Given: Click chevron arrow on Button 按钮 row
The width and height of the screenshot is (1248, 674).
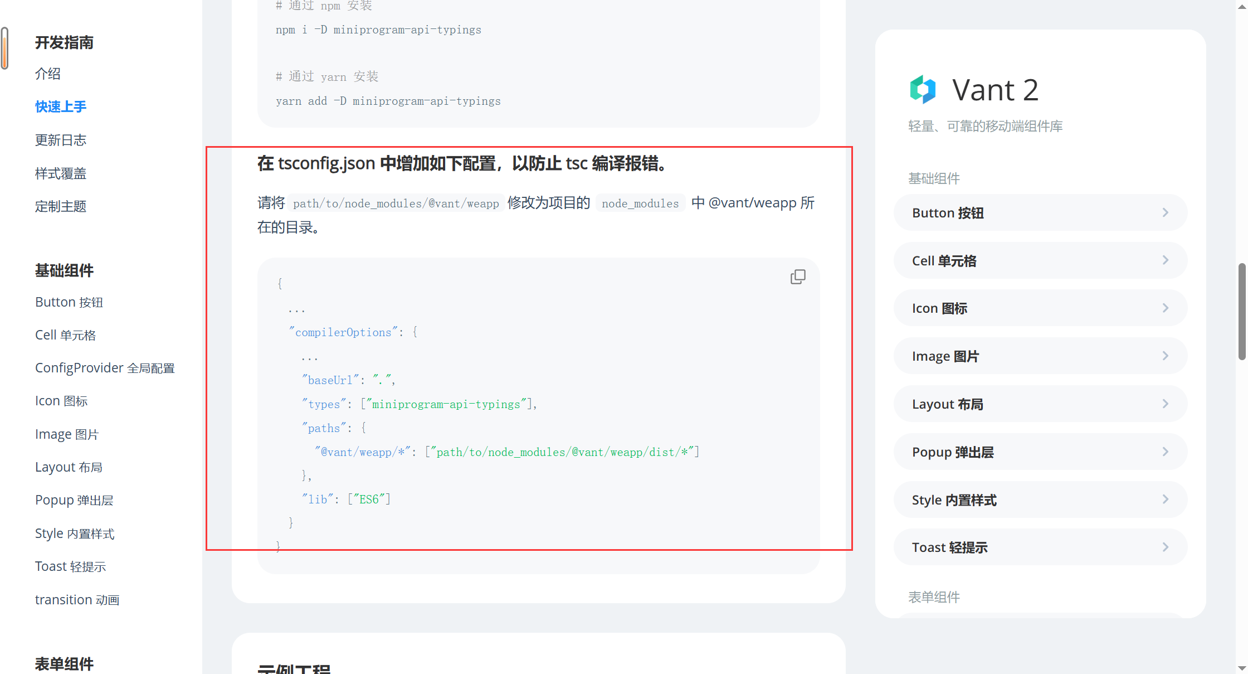Looking at the screenshot, I should click(1165, 212).
